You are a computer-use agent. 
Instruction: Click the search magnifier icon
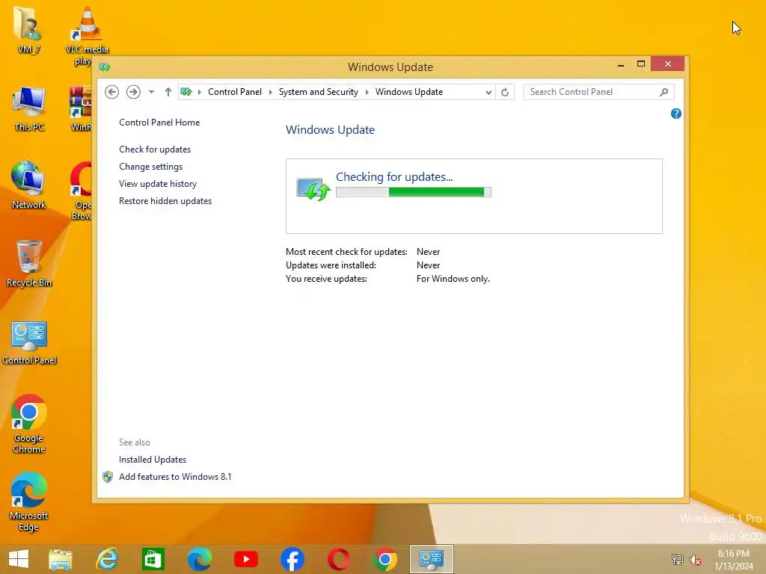click(664, 92)
